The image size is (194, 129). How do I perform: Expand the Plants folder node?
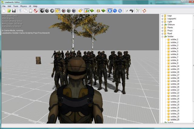pyautogui.click(x=162, y=28)
